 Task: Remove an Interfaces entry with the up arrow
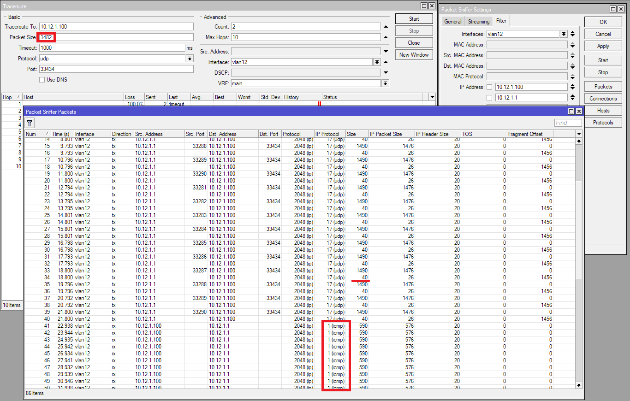pos(572,32)
